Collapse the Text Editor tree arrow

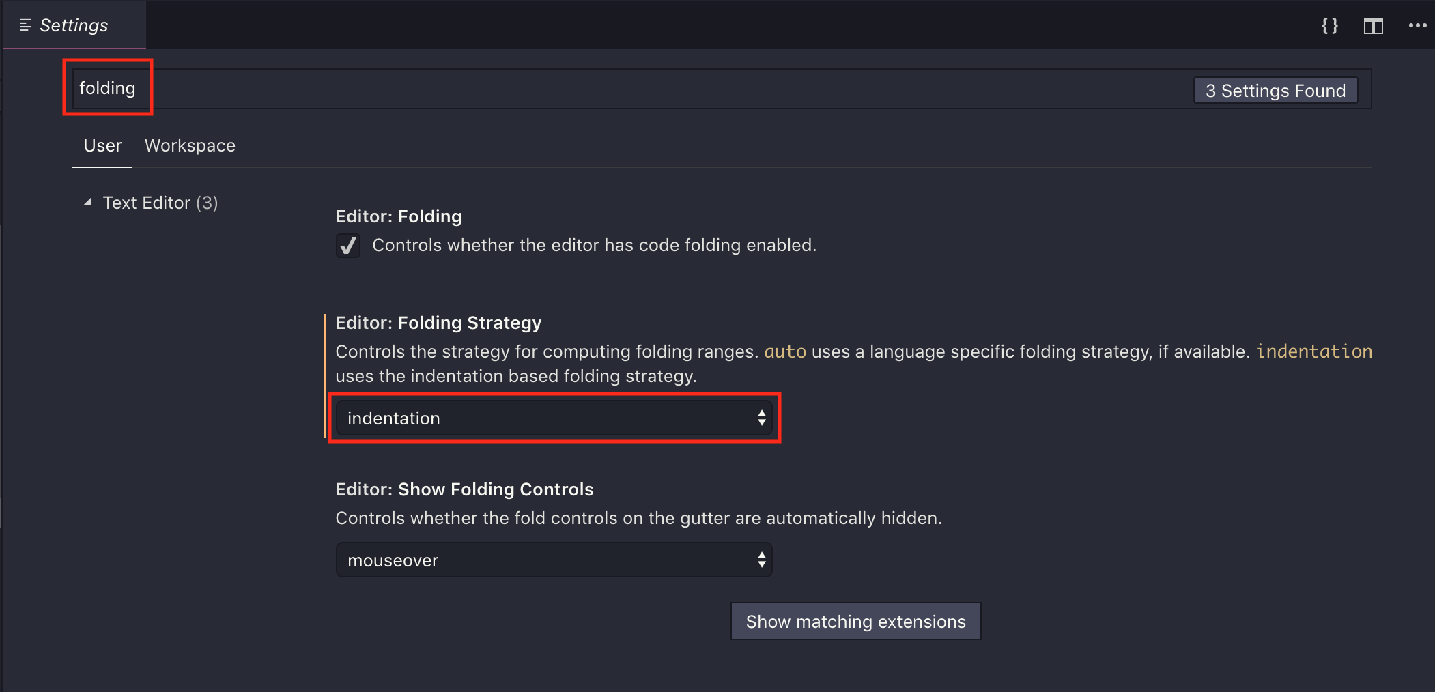(x=88, y=202)
